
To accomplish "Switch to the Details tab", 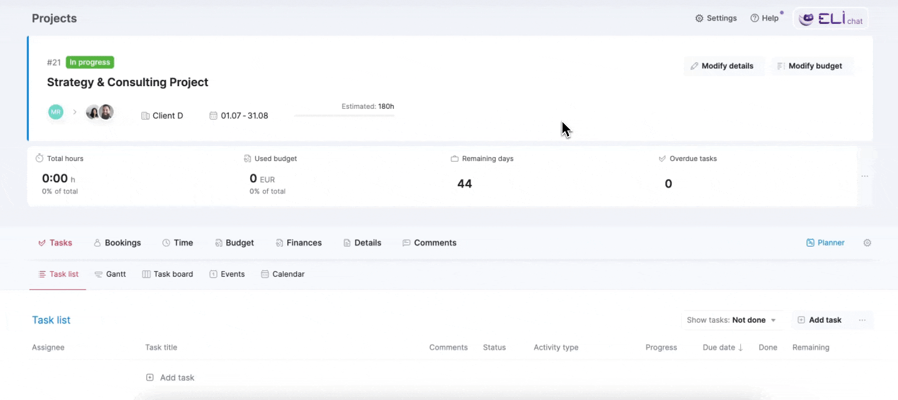I will pos(362,243).
